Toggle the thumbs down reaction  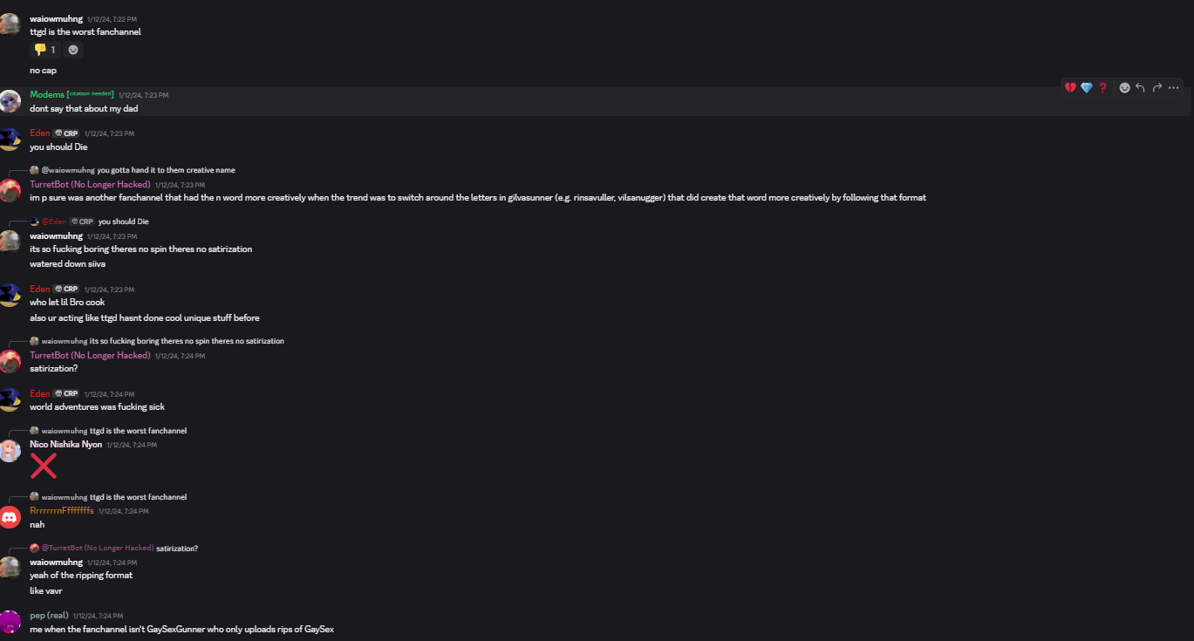pyautogui.click(x=45, y=50)
